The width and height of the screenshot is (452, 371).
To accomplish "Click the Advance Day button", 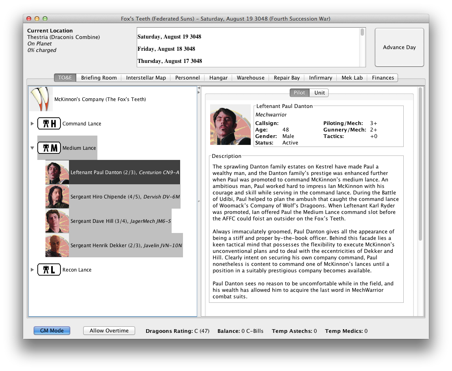I will 399,47.
